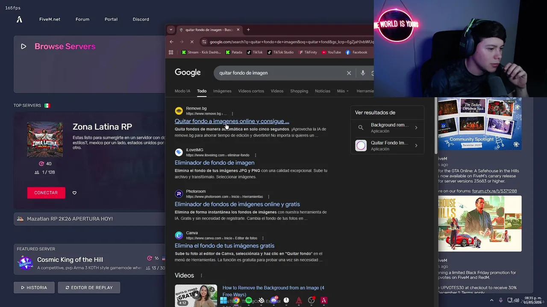
Task: Stop page loading in Chrome
Action: [192, 42]
